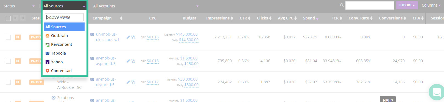
Task: Expand the Status filter dropdown
Action: click(19, 6)
